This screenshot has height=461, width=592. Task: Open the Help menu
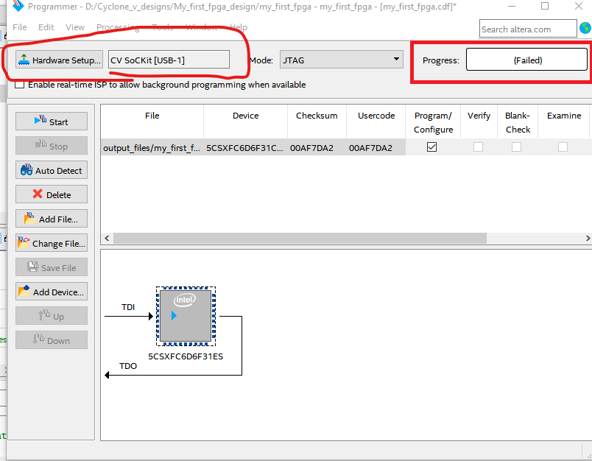tap(239, 27)
